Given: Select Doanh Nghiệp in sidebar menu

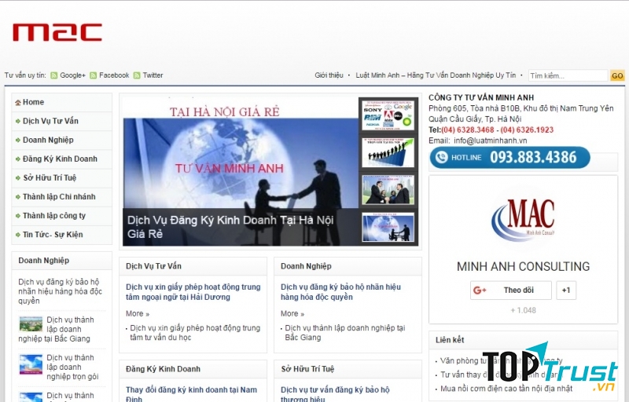Looking at the screenshot, I should point(62,140).
